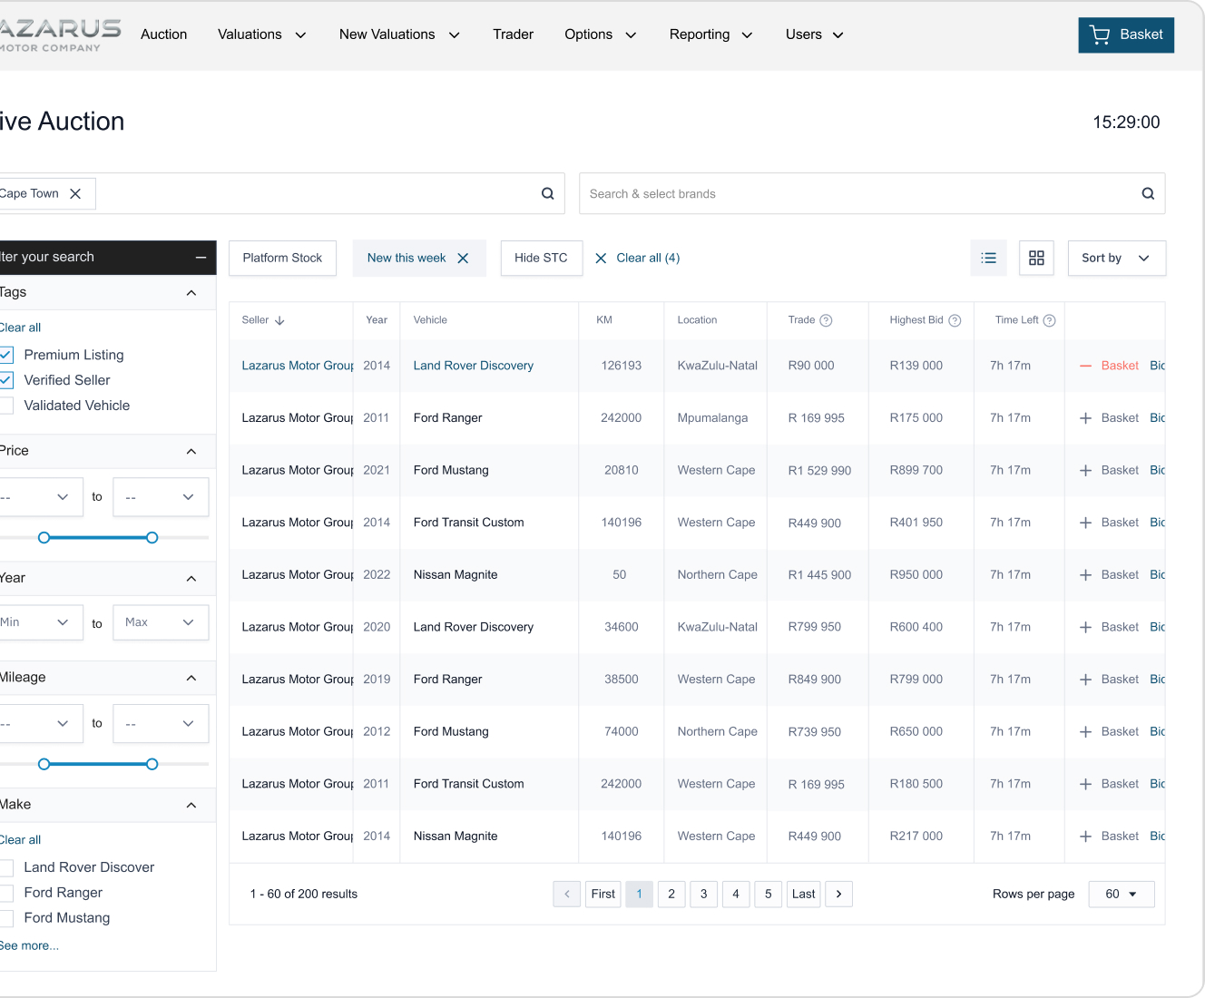Image resolution: width=1205 pixels, height=998 pixels.
Task: Remove the New this week filter chip
Action: (463, 258)
